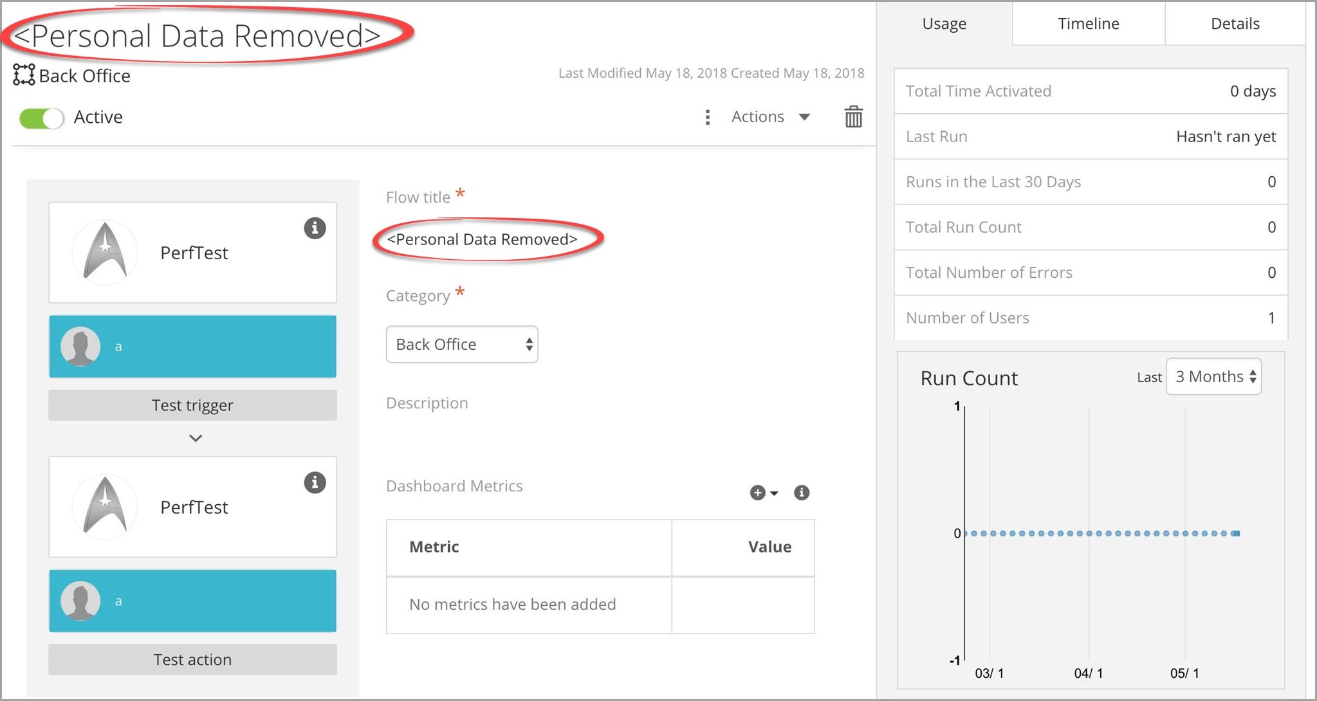Open the Actions dropdown menu
The image size is (1317, 701).
[x=770, y=117]
